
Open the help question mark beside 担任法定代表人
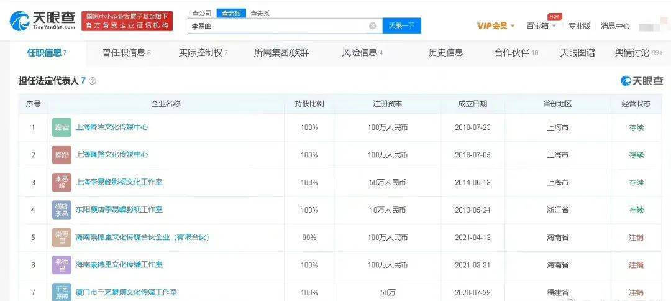(x=92, y=81)
